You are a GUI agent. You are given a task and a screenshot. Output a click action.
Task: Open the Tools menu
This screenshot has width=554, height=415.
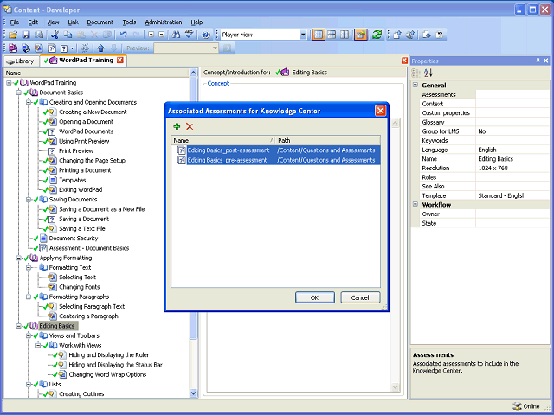(x=129, y=22)
